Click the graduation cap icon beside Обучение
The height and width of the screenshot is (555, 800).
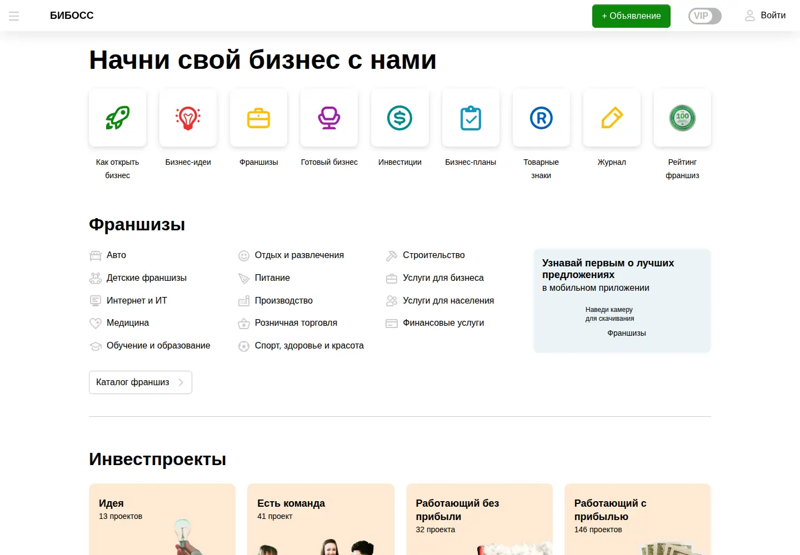point(96,346)
